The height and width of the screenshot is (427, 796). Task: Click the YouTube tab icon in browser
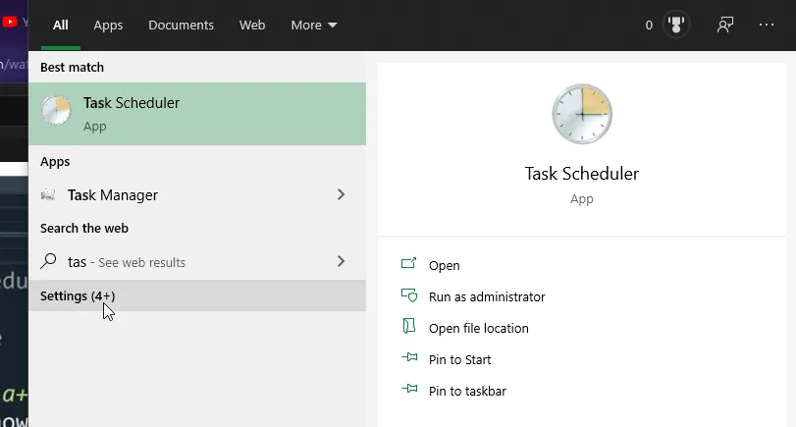pos(10,22)
